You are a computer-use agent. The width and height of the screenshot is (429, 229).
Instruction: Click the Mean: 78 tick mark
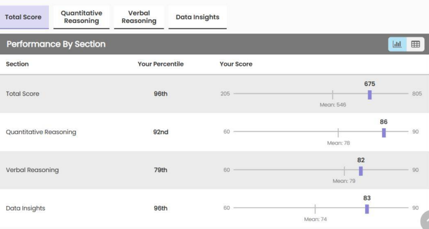(x=338, y=133)
